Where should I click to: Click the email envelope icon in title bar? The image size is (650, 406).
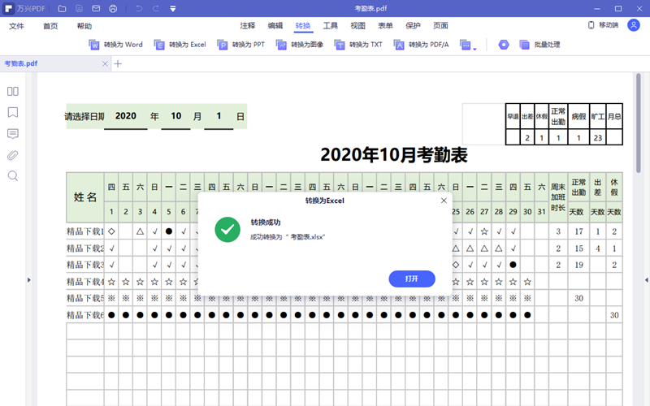[96, 9]
